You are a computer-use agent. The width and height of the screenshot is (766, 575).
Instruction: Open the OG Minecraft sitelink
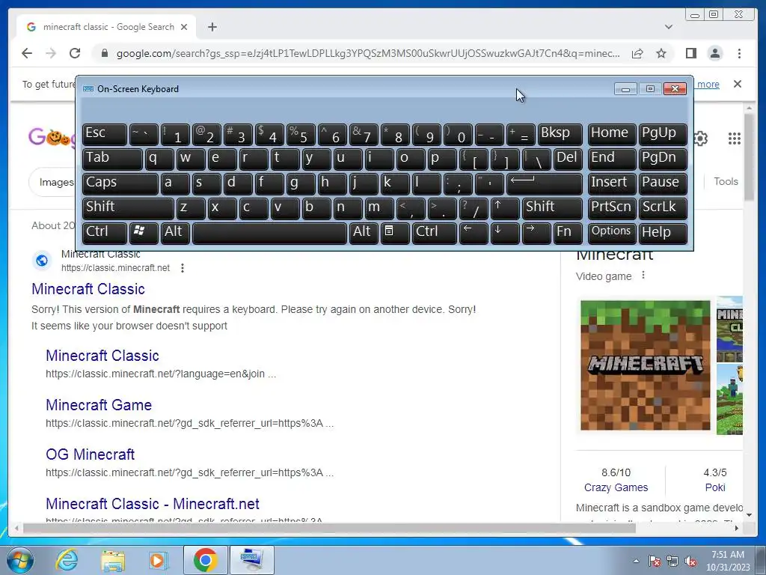click(90, 454)
